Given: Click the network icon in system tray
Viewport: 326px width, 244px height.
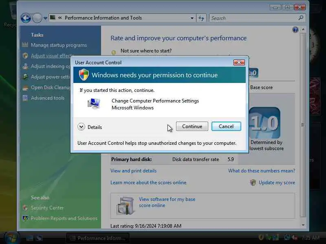Looking at the screenshot, I should (287, 237).
